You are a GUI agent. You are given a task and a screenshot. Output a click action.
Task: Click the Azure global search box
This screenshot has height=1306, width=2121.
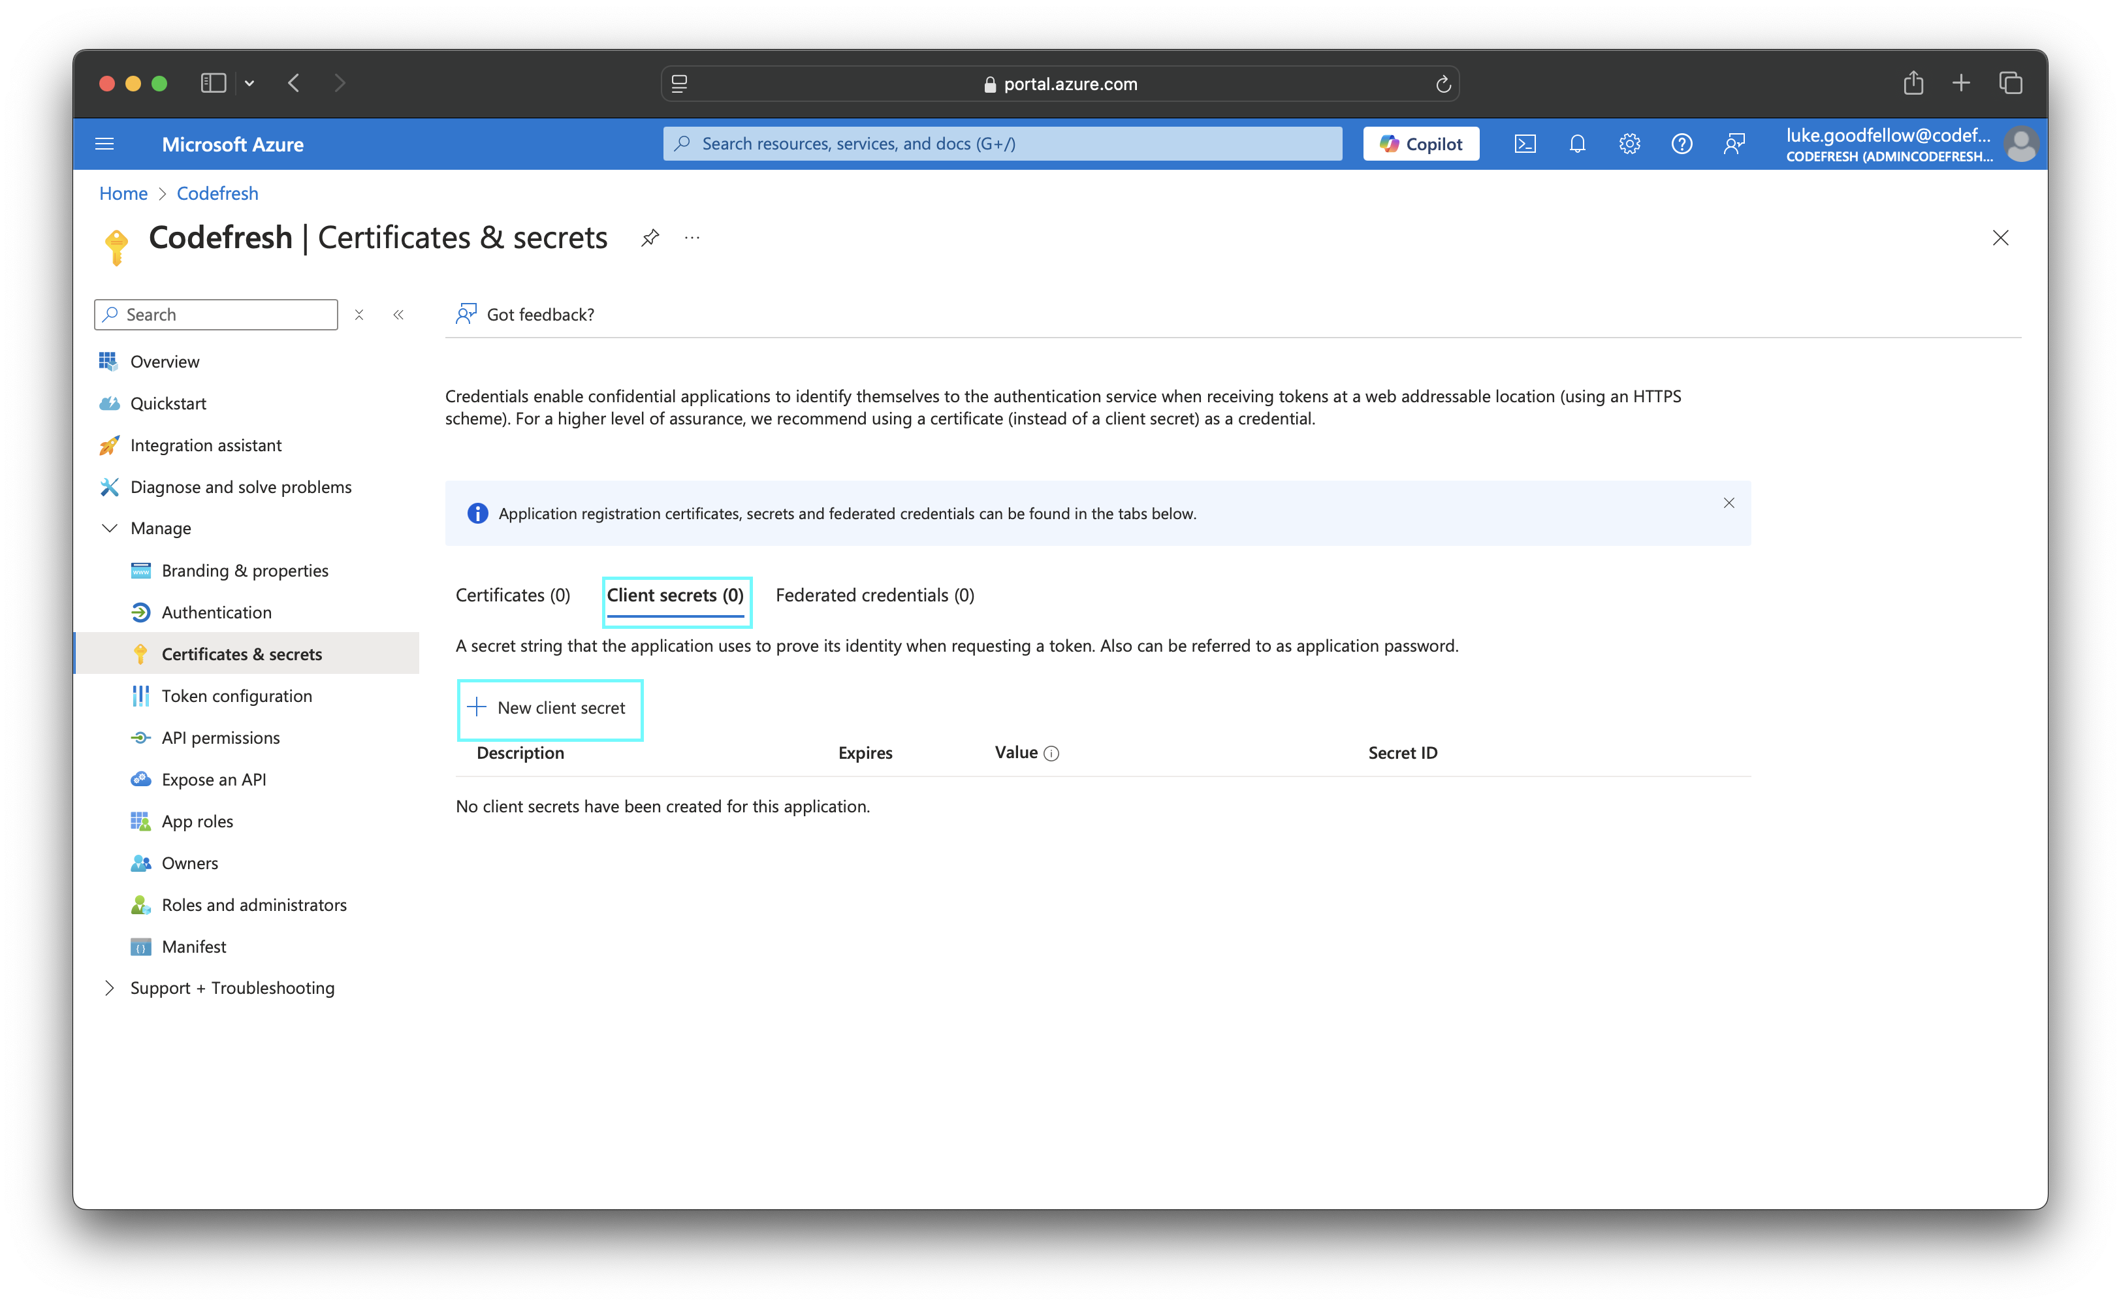click(1002, 144)
